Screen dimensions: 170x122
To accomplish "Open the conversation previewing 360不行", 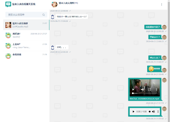I will click(x=26, y=35).
